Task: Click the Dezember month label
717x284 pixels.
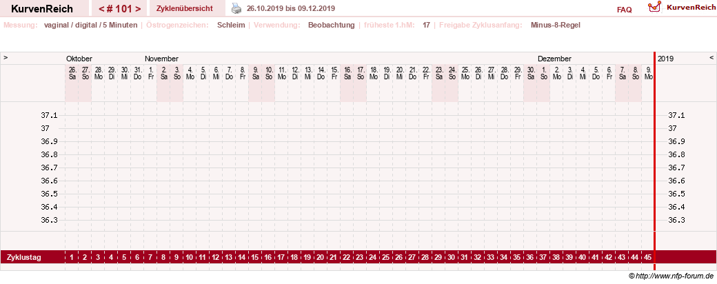Action: pos(554,59)
